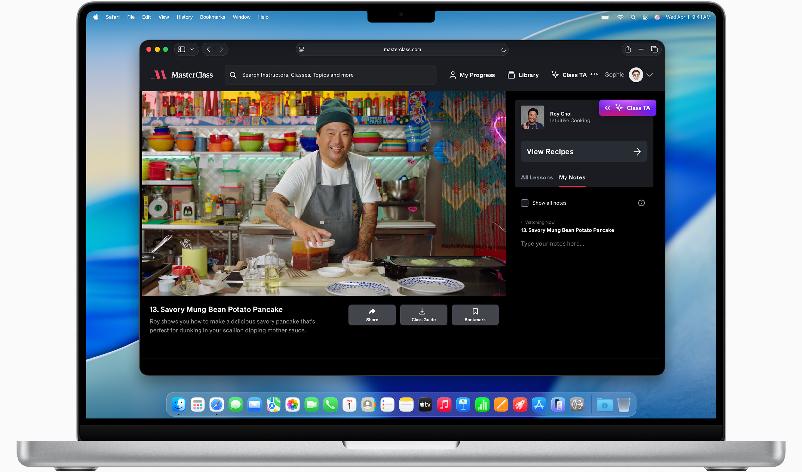Open View Recipes arrow

[x=637, y=152]
